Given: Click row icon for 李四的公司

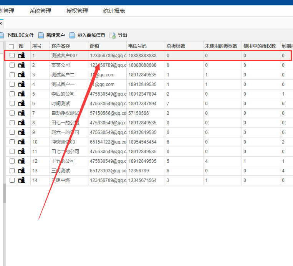Looking at the screenshot, I should click(22, 94).
